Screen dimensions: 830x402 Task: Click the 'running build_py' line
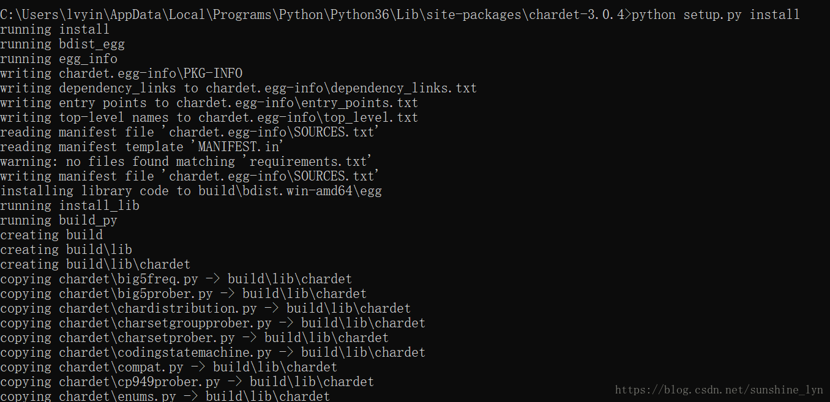tap(59, 220)
